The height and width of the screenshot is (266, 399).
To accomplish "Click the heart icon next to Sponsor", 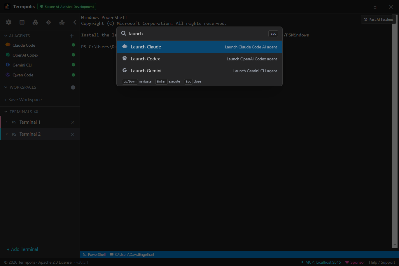I will (347, 262).
